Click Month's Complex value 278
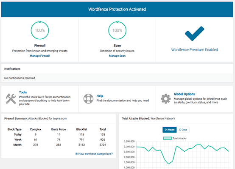235x169 pixels. point(36,144)
